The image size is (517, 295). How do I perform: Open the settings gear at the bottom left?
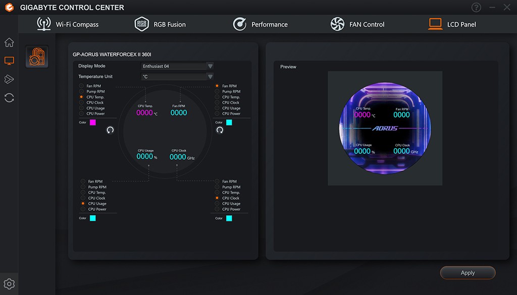[x=9, y=283]
